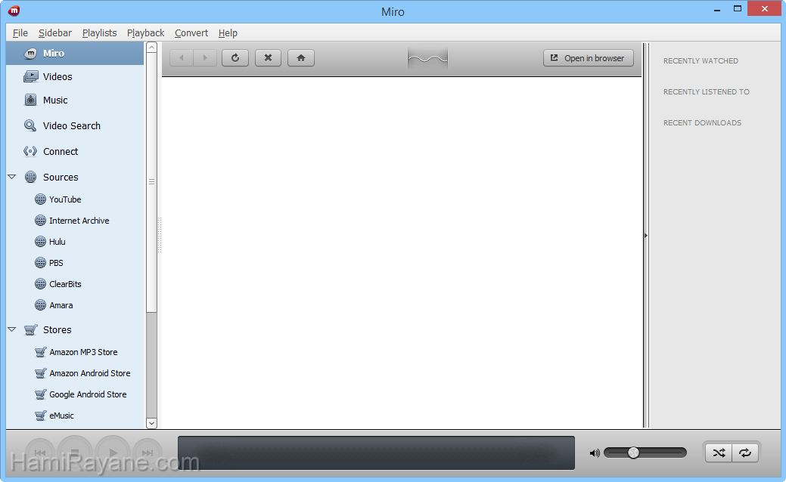Click the Sources globe icon
The image size is (786, 482).
30,178
